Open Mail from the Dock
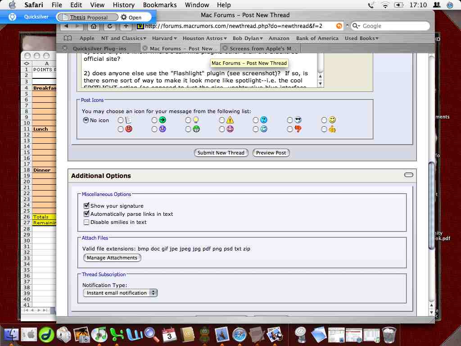Image resolution: width=461 pixels, height=346 pixels. [x=221, y=335]
